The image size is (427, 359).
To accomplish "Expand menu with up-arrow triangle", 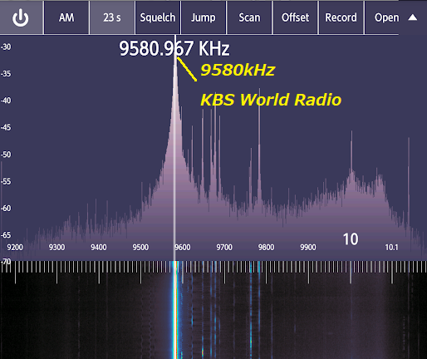I will point(413,17).
